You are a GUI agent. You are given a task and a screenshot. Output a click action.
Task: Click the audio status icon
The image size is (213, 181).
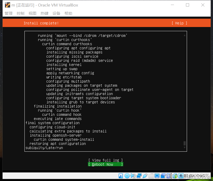(133, 176)
